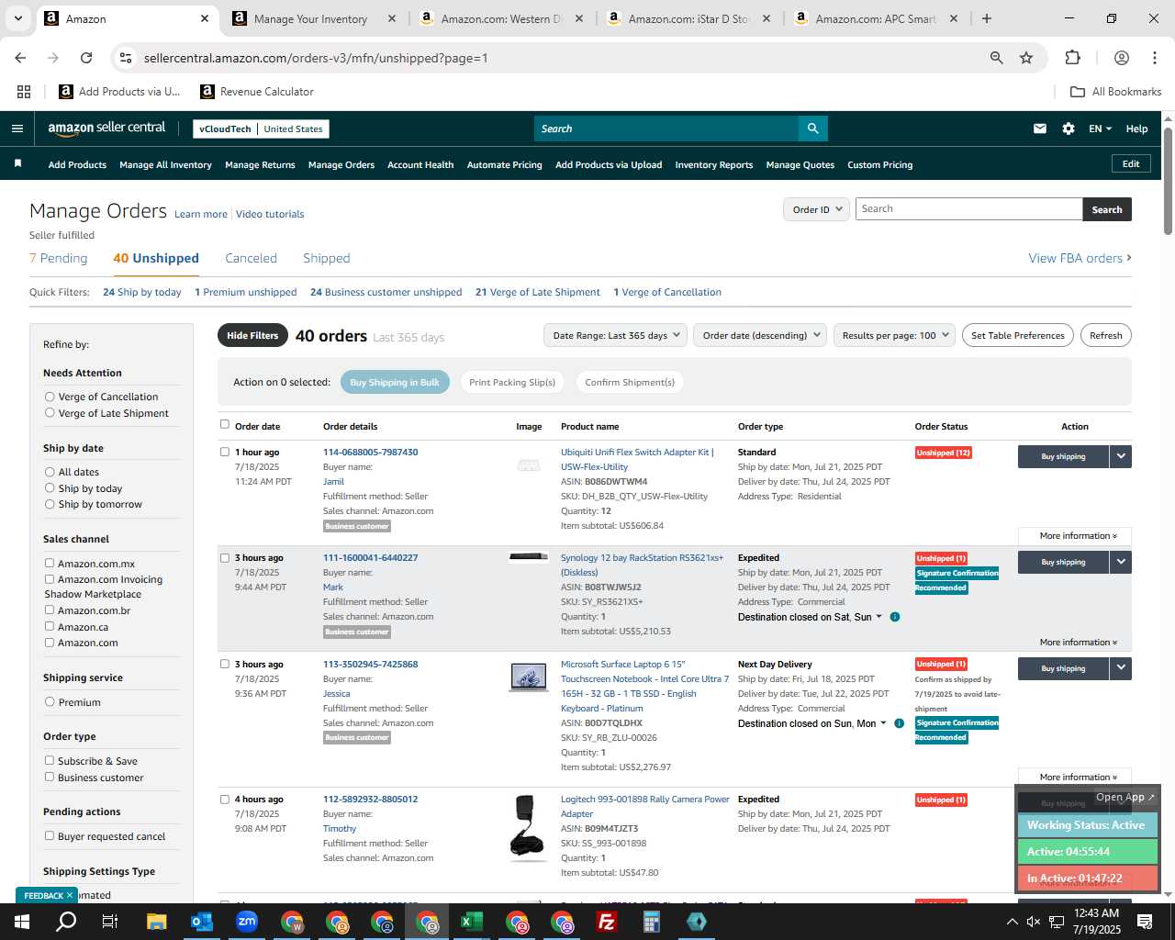Click the info icon beside Destination closed on Sun, Mon
Viewport: 1175px width, 940px height.
pos(899,723)
